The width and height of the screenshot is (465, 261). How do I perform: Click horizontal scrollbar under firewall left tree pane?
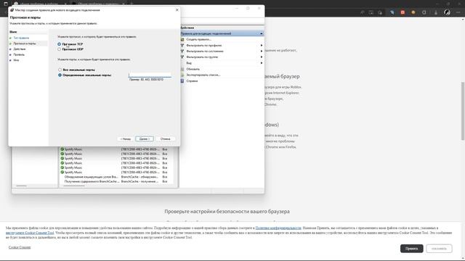point(21,186)
